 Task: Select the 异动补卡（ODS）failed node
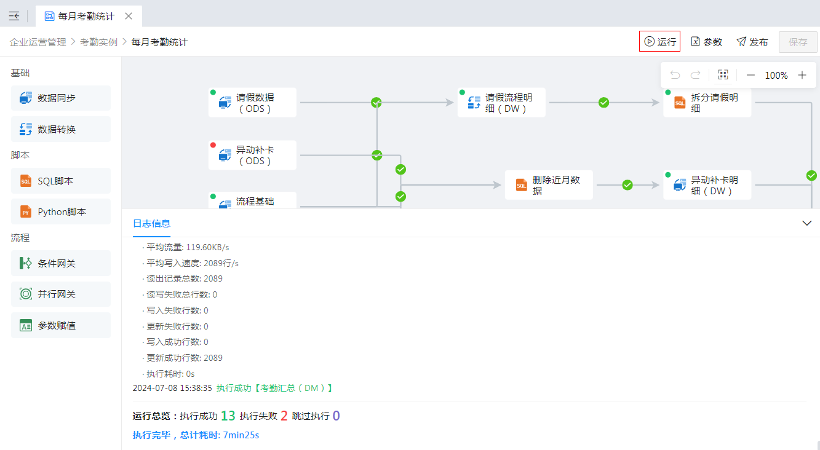pyautogui.click(x=252, y=155)
